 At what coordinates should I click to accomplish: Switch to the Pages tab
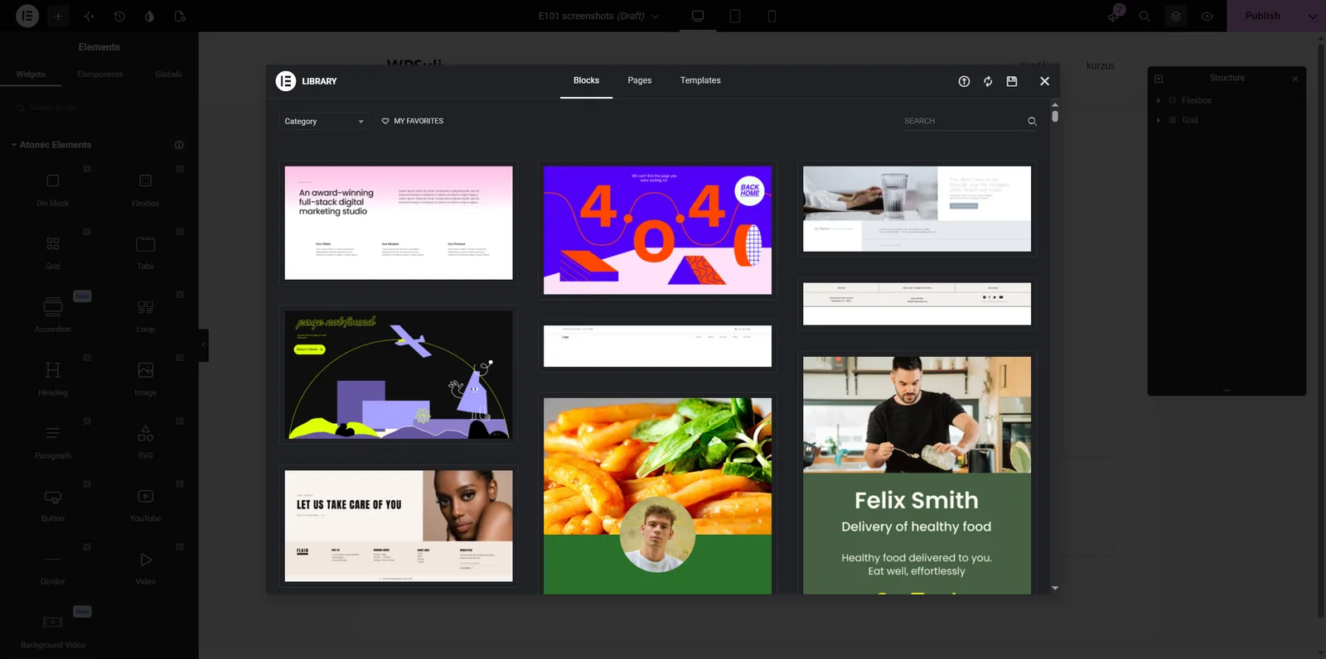click(639, 80)
